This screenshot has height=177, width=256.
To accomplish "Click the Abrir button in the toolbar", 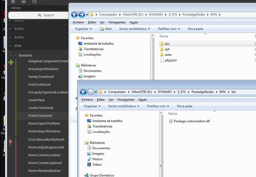I will point(106,29).
